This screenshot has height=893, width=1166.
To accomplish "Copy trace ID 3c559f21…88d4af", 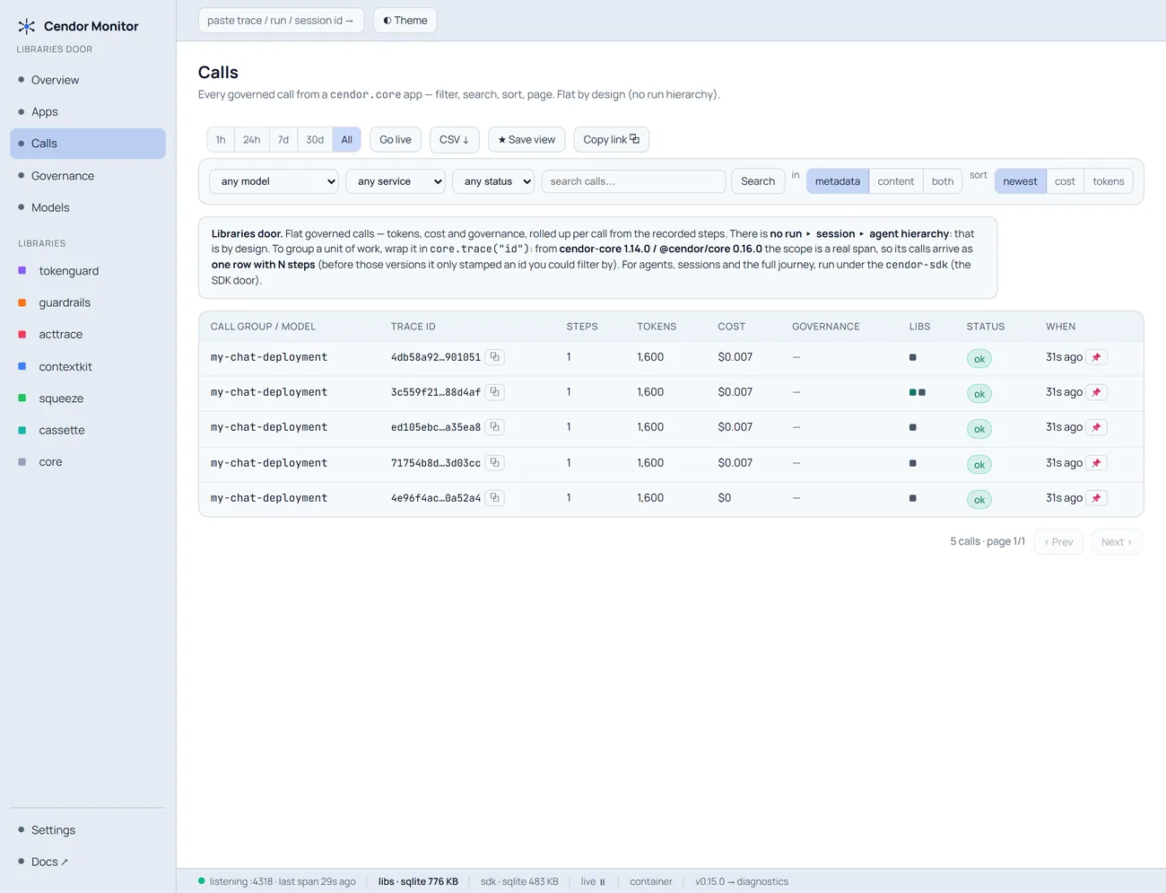I will coord(494,392).
